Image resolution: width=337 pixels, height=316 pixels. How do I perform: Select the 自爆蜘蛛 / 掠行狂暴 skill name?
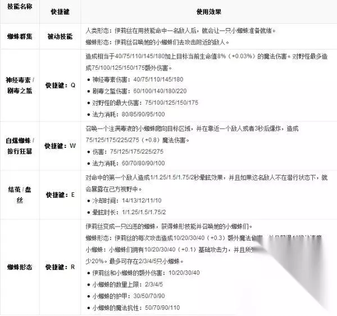pyautogui.click(x=20, y=146)
